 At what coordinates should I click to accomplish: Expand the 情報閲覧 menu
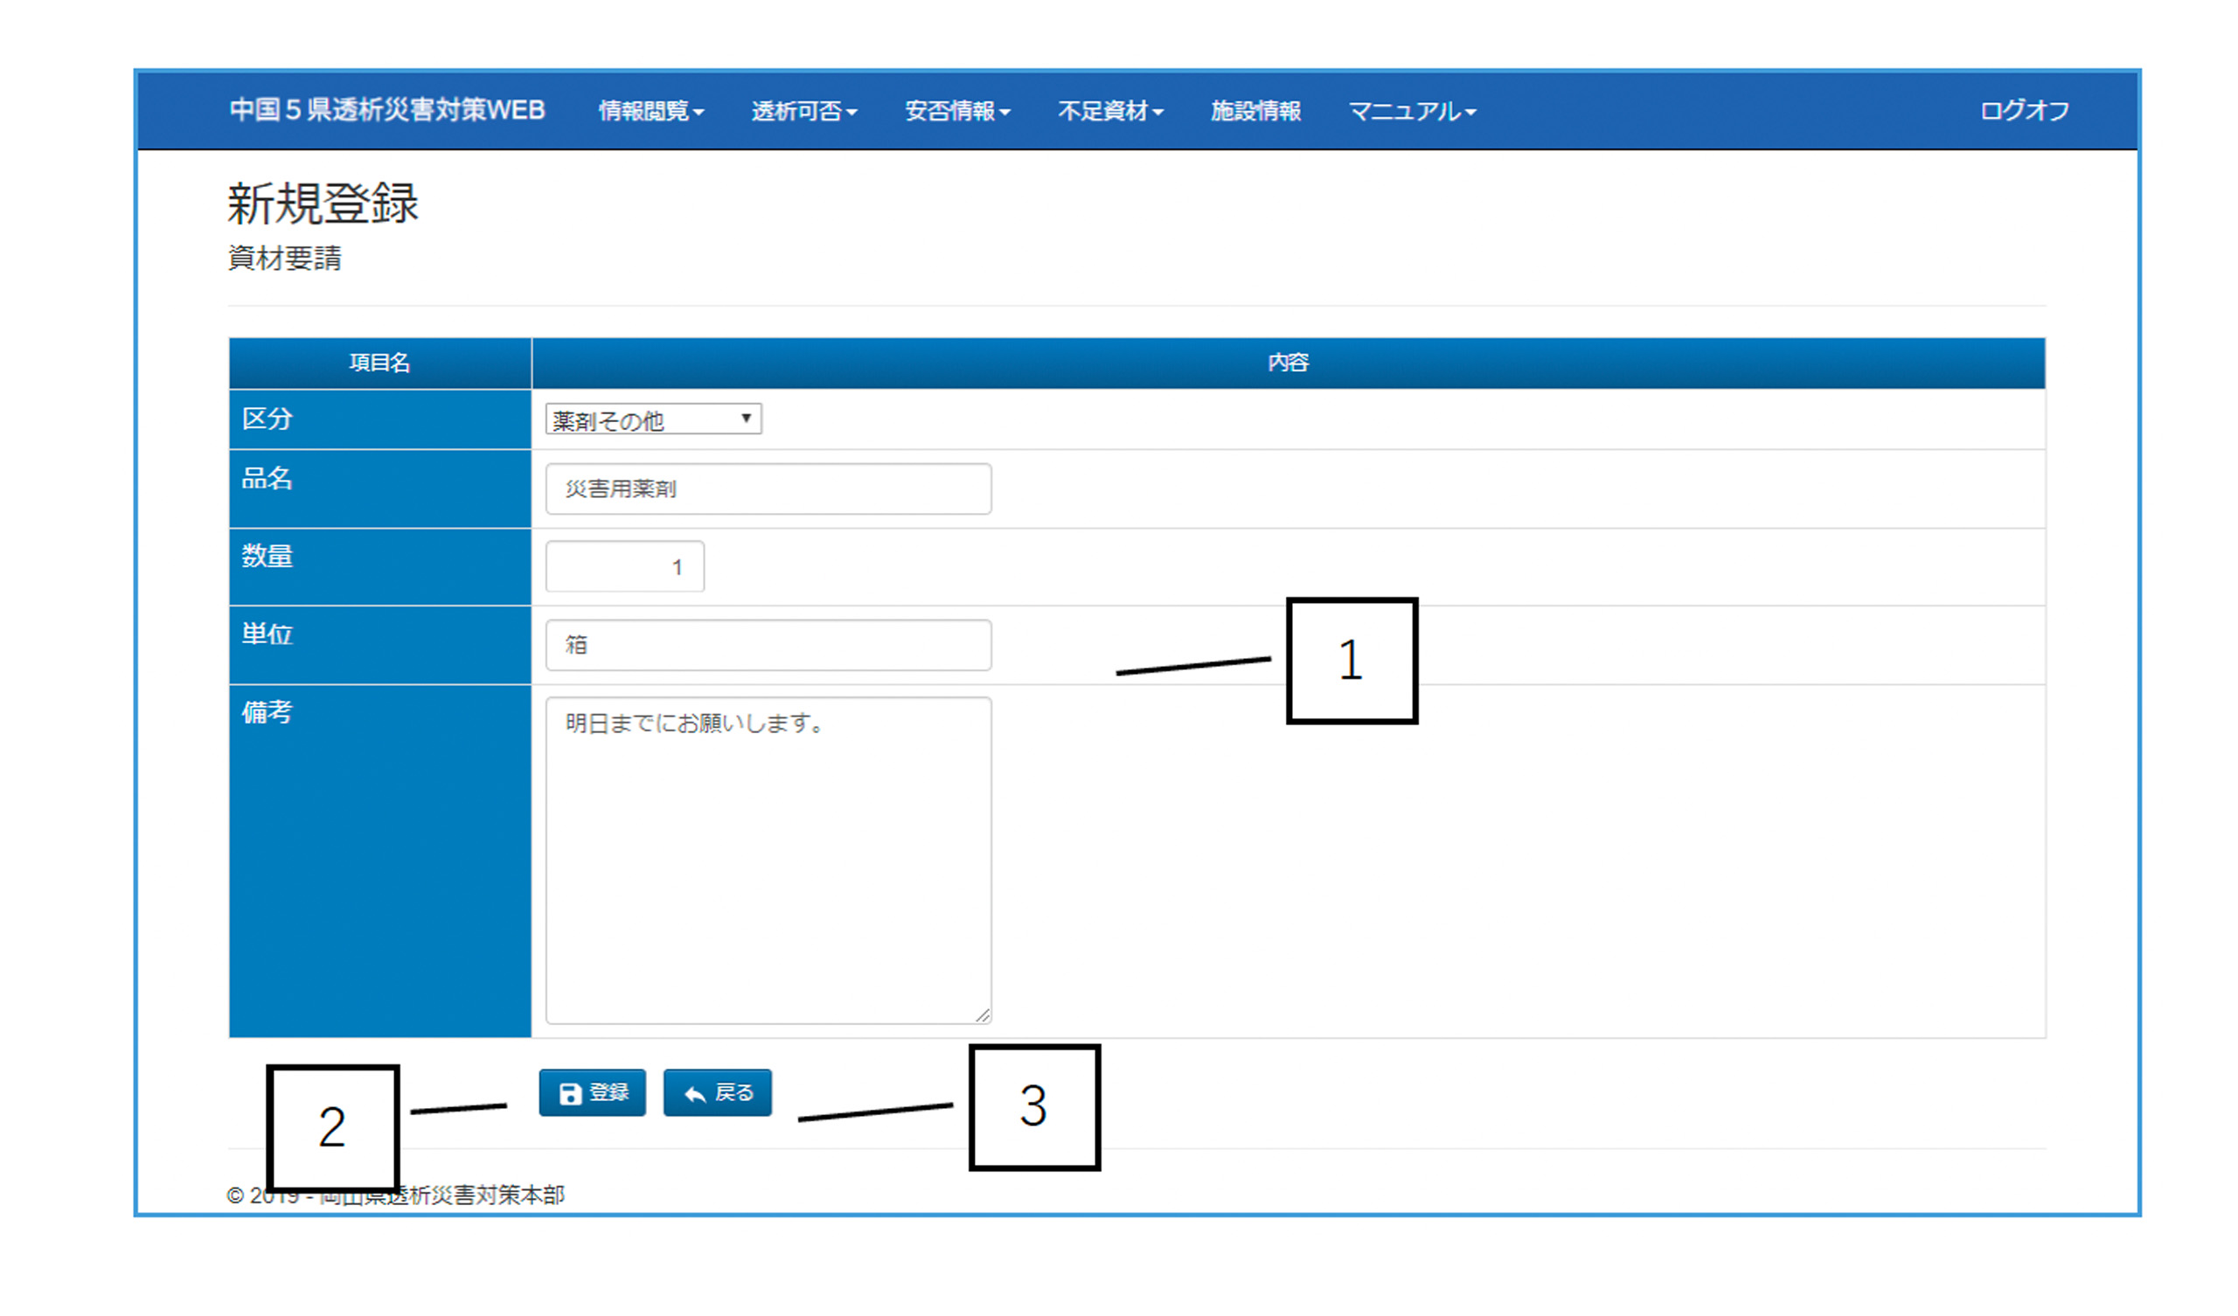coord(651,111)
